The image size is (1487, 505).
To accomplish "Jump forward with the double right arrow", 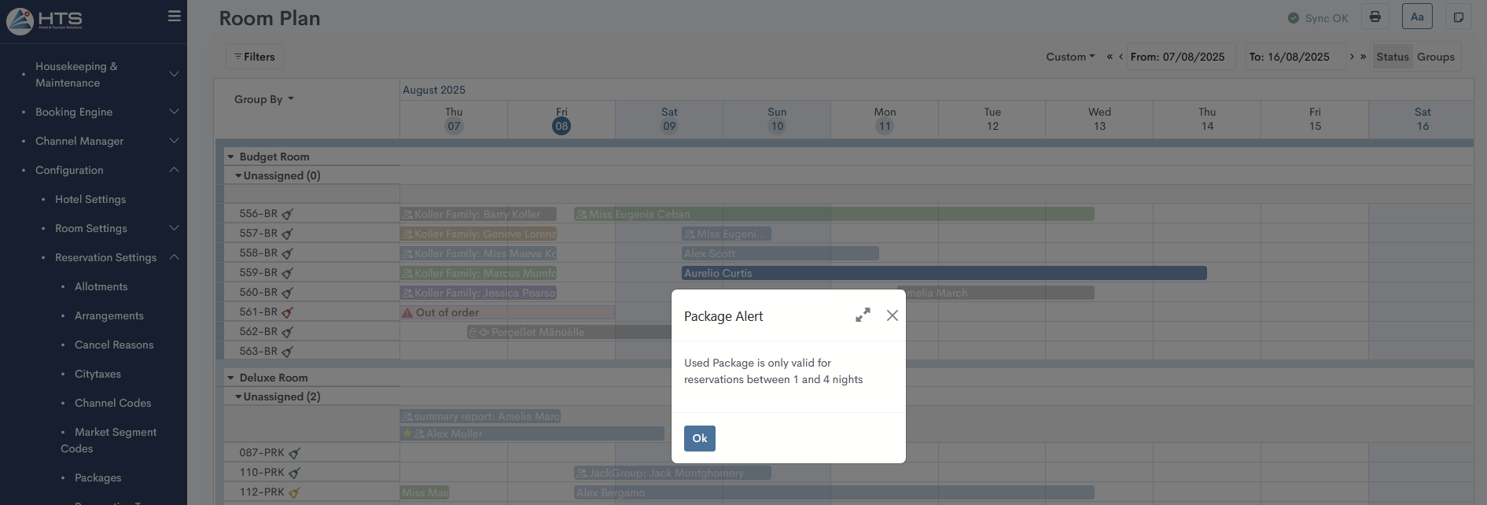I will (1364, 57).
